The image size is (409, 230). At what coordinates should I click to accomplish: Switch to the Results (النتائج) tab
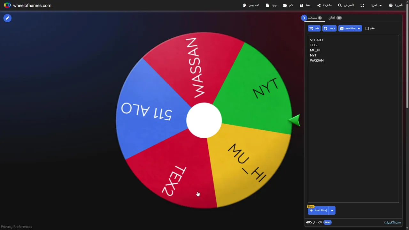tap(335, 18)
